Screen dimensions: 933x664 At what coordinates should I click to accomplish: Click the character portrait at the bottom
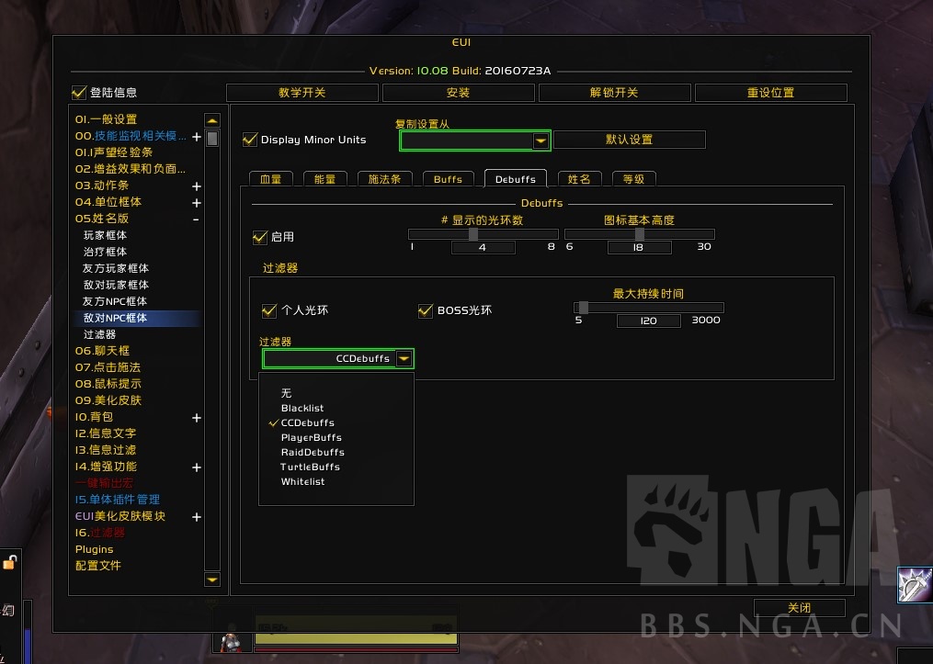(232, 642)
